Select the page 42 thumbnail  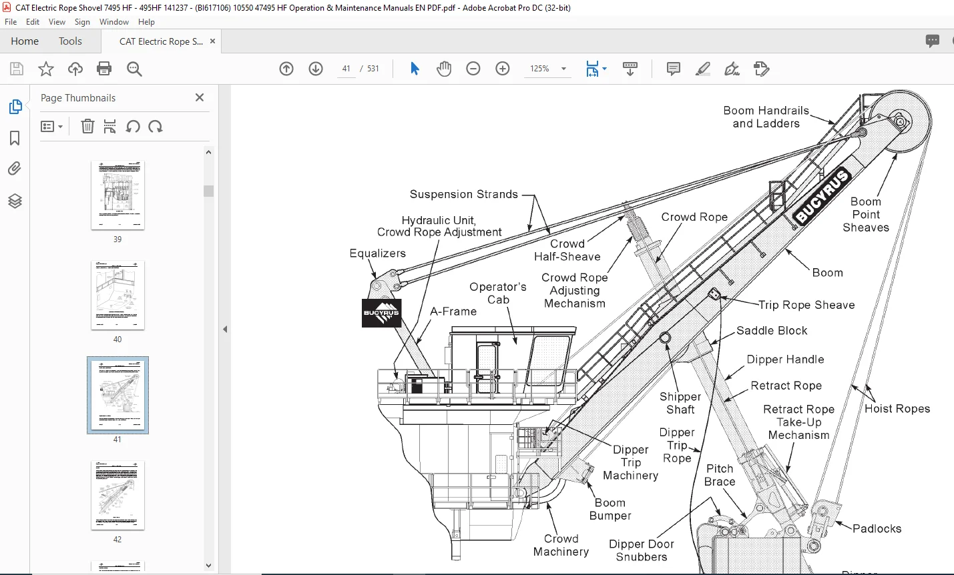[117, 496]
